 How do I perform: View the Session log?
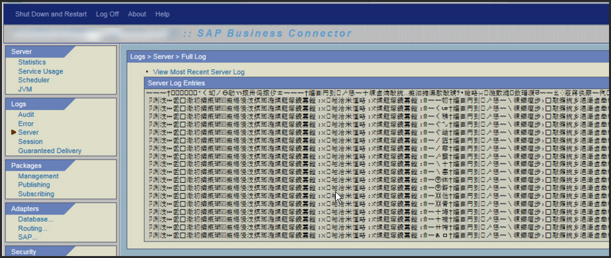(30, 141)
